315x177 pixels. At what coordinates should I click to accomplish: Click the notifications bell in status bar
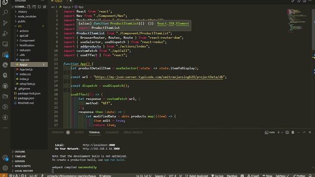click(311, 176)
